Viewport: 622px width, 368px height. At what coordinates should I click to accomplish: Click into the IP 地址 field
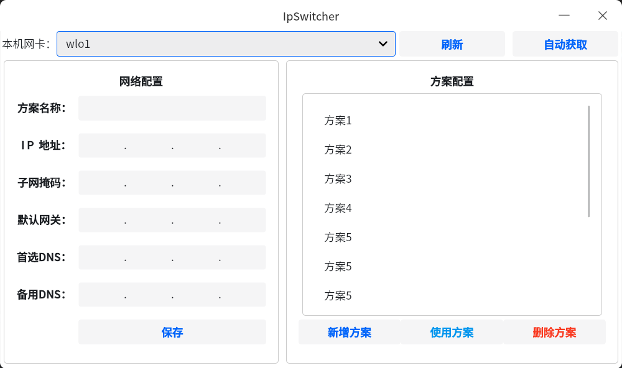coord(172,145)
